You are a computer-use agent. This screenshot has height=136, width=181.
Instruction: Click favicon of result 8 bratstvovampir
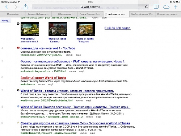(x=18, y=106)
